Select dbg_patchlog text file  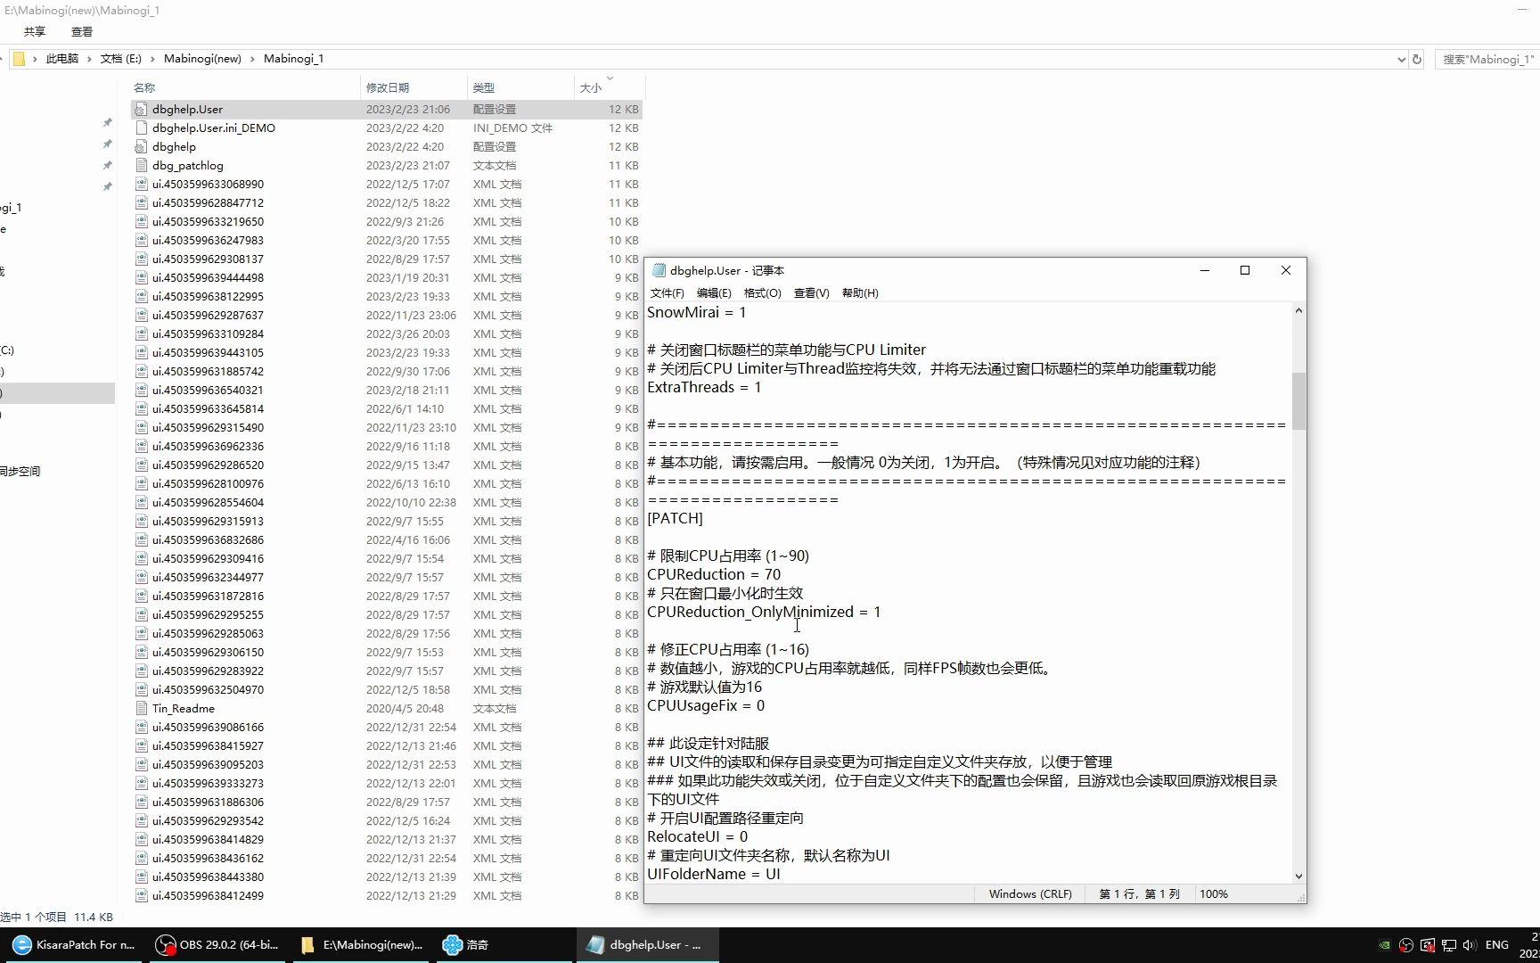tap(187, 165)
